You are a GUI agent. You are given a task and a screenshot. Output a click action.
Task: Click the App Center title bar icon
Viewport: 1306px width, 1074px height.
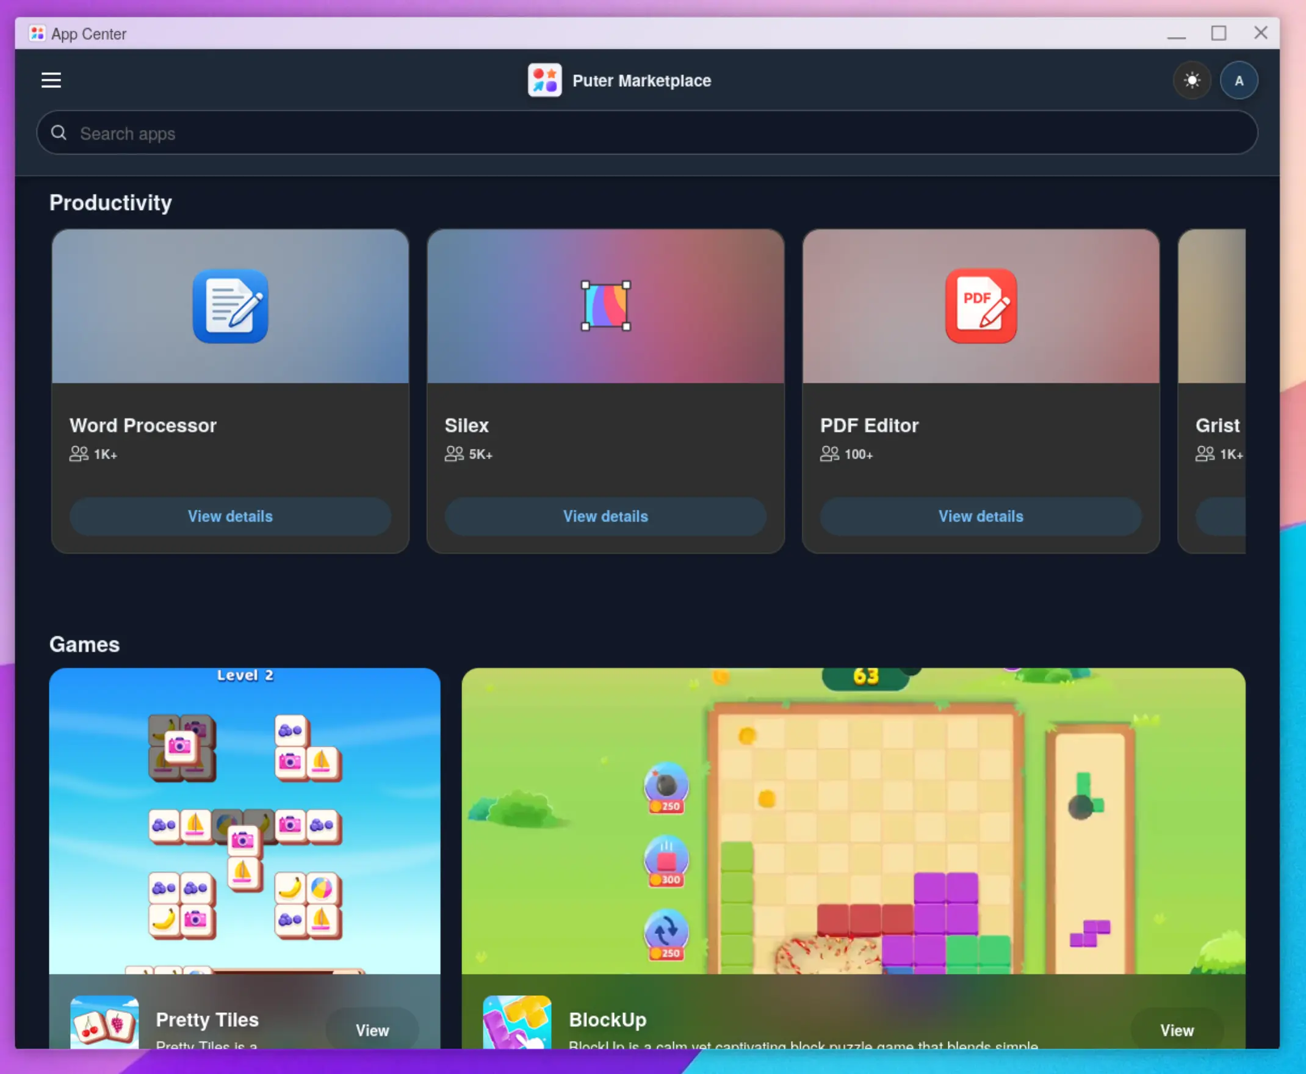[37, 33]
